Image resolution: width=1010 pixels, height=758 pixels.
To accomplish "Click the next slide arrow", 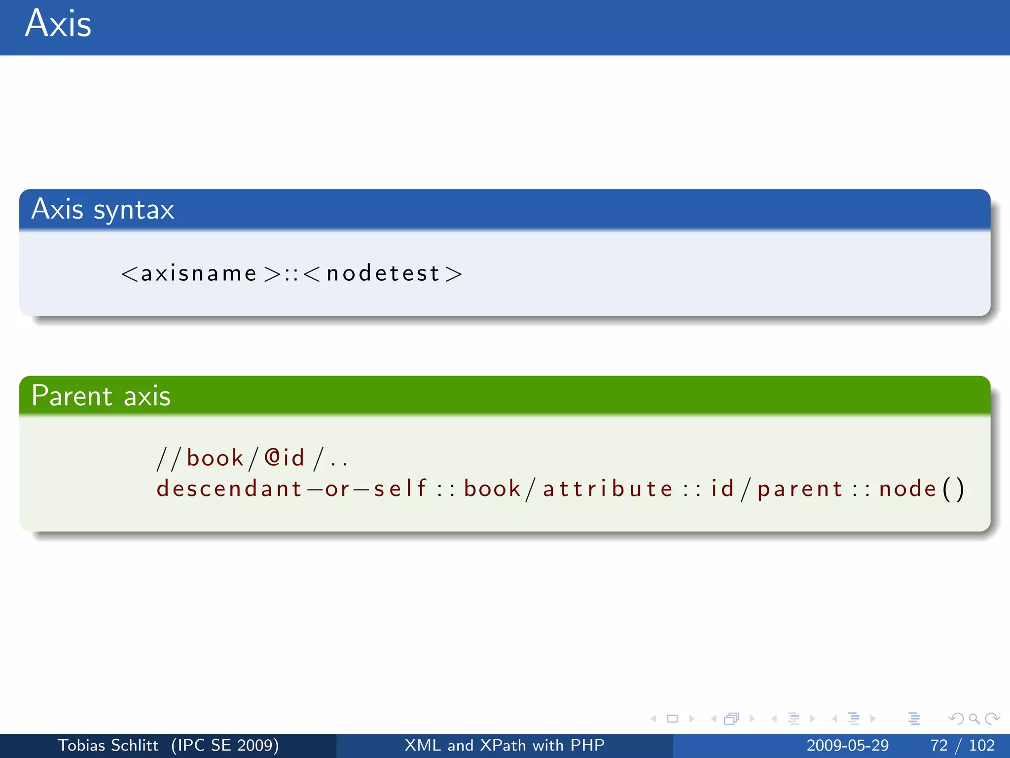I will point(691,719).
